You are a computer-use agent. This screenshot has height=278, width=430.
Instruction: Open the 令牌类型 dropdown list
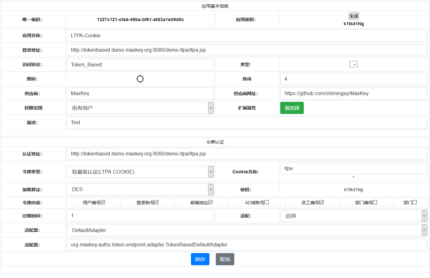tap(140, 172)
